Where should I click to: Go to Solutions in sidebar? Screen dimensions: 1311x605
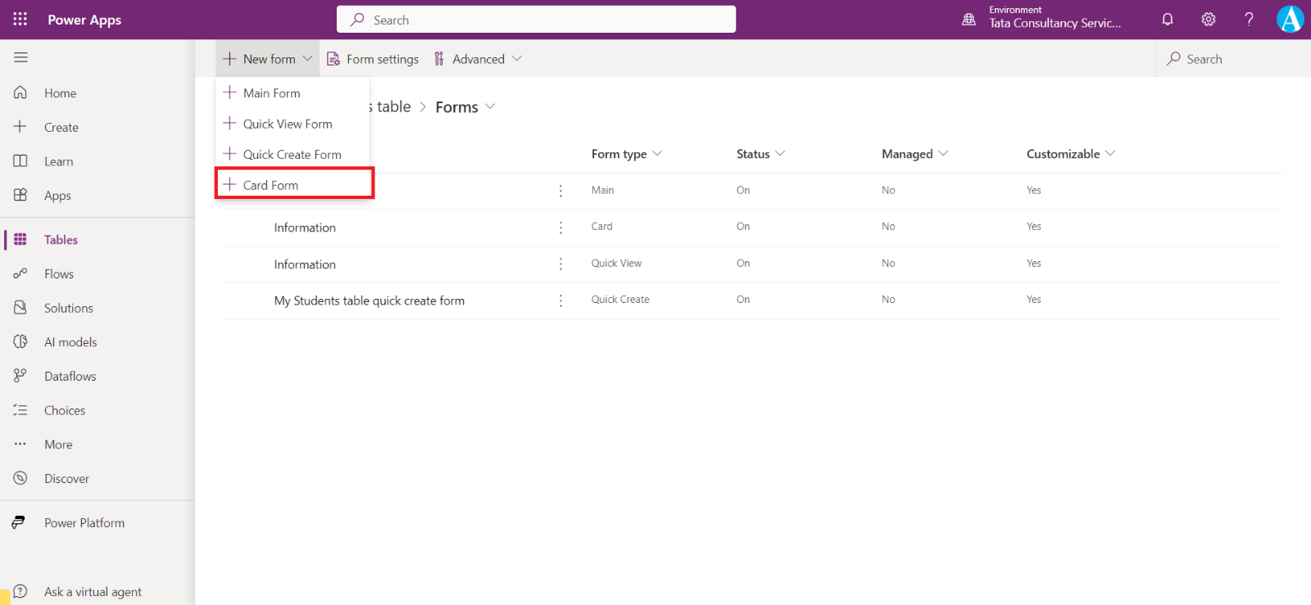coord(69,308)
